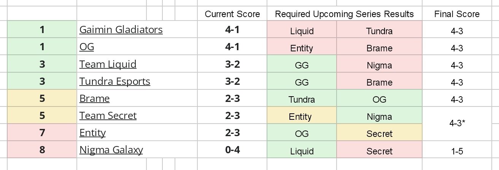This screenshot has width=499, height=170.
Task: Follow the Tundra Esports link
Action: tap(114, 81)
